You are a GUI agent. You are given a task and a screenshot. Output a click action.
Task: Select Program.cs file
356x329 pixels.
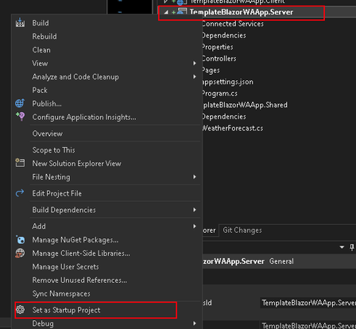pos(219,94)
